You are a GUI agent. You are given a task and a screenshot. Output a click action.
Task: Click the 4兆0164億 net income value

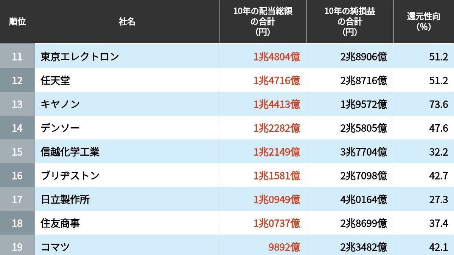pos(364,199)
